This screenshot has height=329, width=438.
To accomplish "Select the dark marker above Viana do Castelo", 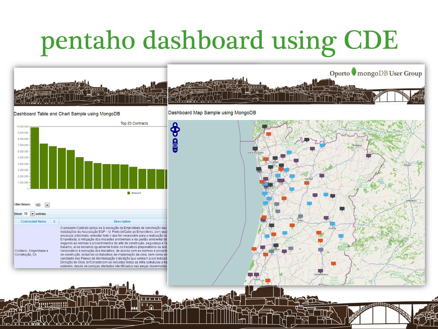I will pyautogui.click(x=255, y=149).
